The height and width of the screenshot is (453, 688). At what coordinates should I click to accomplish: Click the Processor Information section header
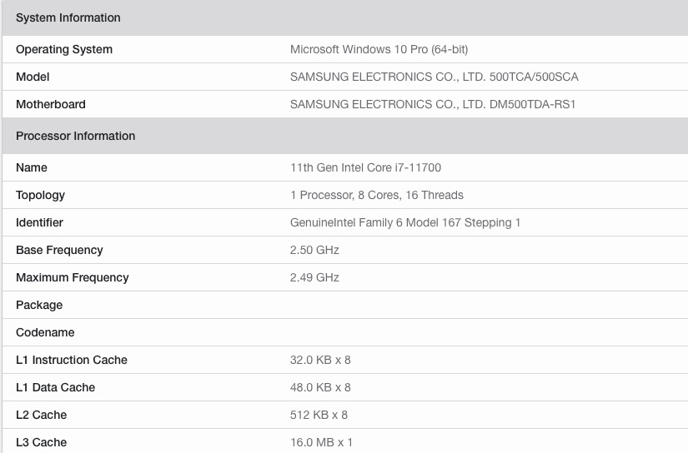(75, 136)
